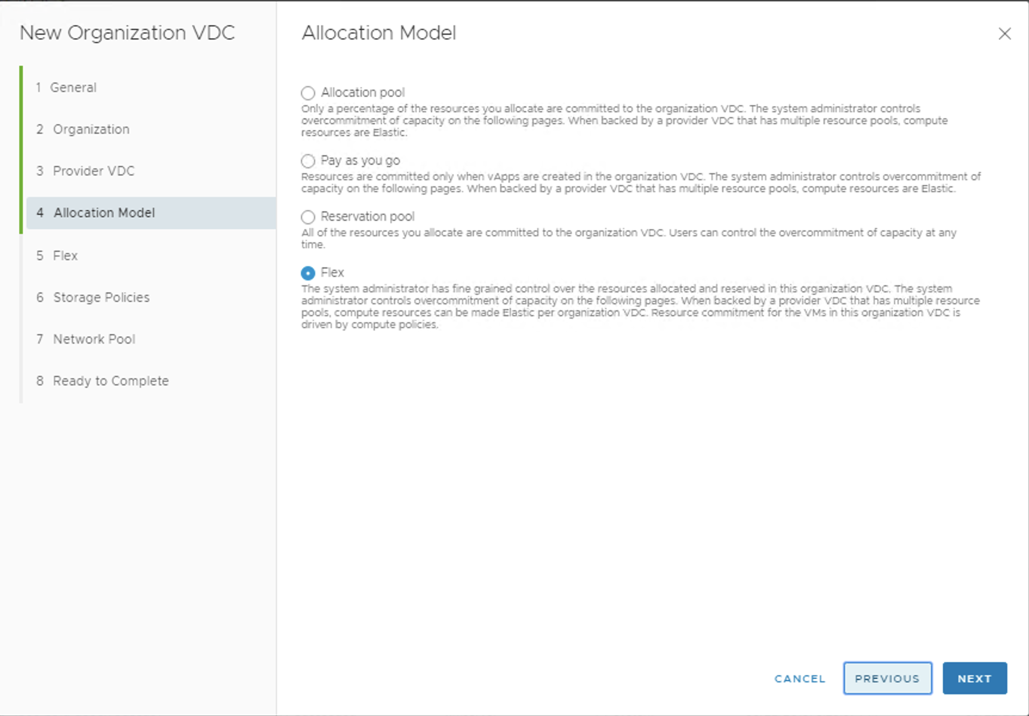Viewport: 1029px width, 716px height.
Task: Open step 7 Network Pool
Action: pyautogui.click(x=94, y=340)
